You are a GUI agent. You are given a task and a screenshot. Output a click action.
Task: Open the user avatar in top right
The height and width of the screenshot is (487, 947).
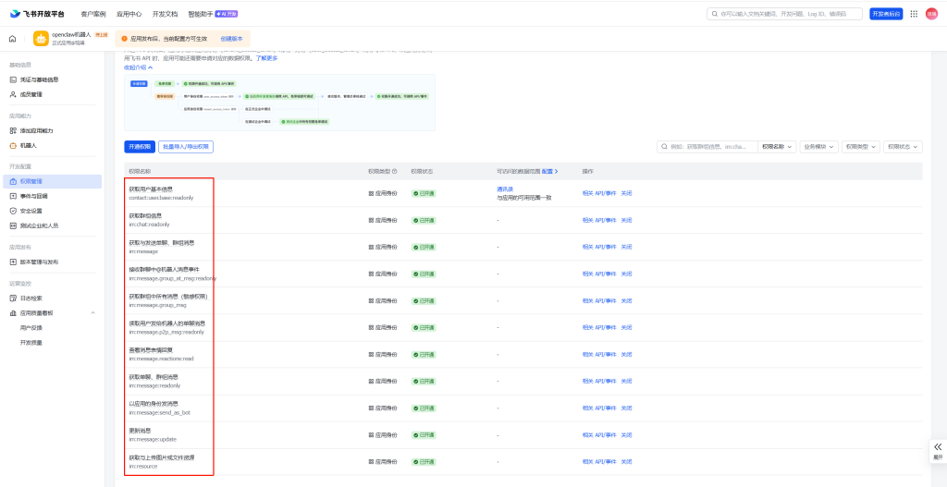point(931,14)
